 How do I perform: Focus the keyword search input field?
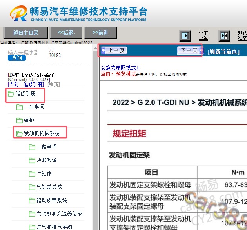pos(22,52)
